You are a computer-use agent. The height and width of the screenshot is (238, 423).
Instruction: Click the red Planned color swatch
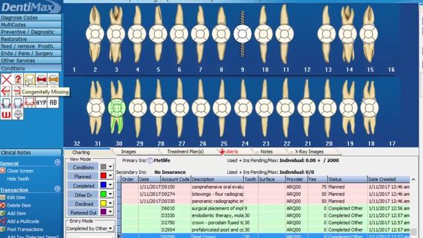point(103,176)
